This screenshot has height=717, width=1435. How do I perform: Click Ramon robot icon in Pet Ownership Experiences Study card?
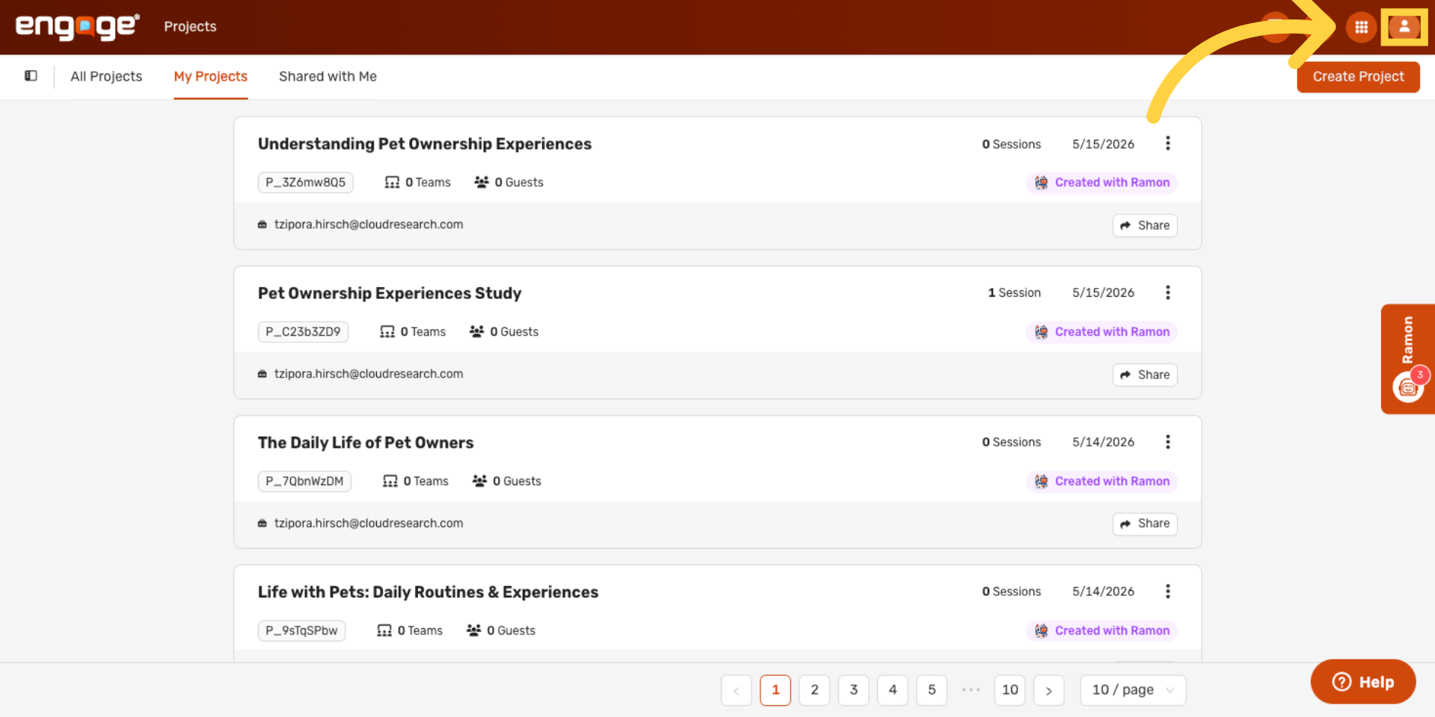(x=1041, y=332)
